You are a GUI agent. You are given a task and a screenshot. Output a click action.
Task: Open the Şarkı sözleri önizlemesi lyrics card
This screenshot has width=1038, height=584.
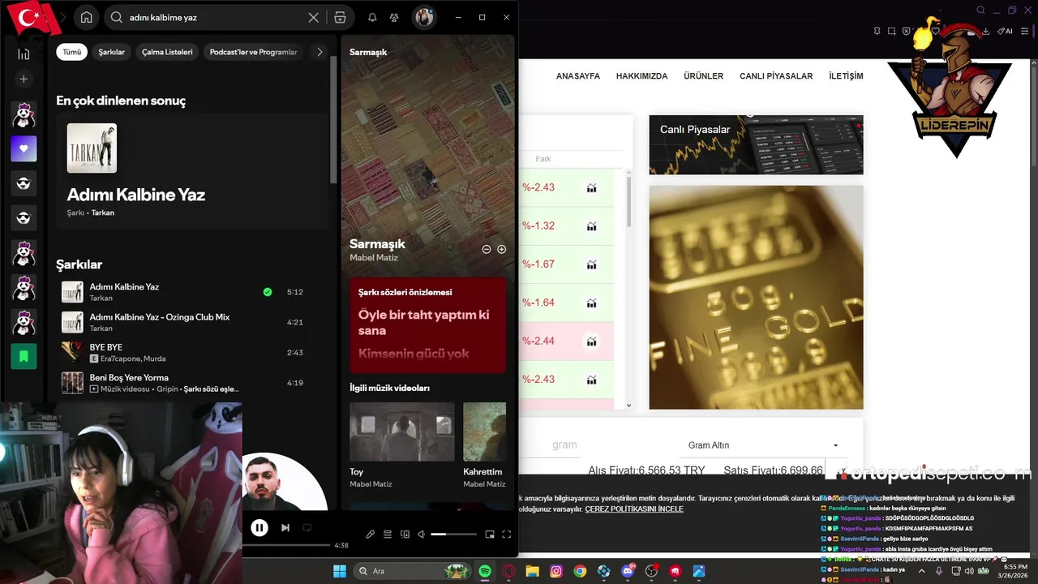pyautogui.click(x=427, y=325)
